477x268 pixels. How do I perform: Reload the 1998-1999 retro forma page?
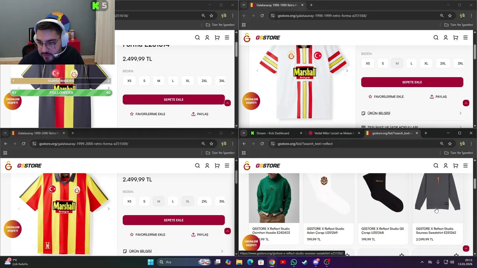pos(262,16)
